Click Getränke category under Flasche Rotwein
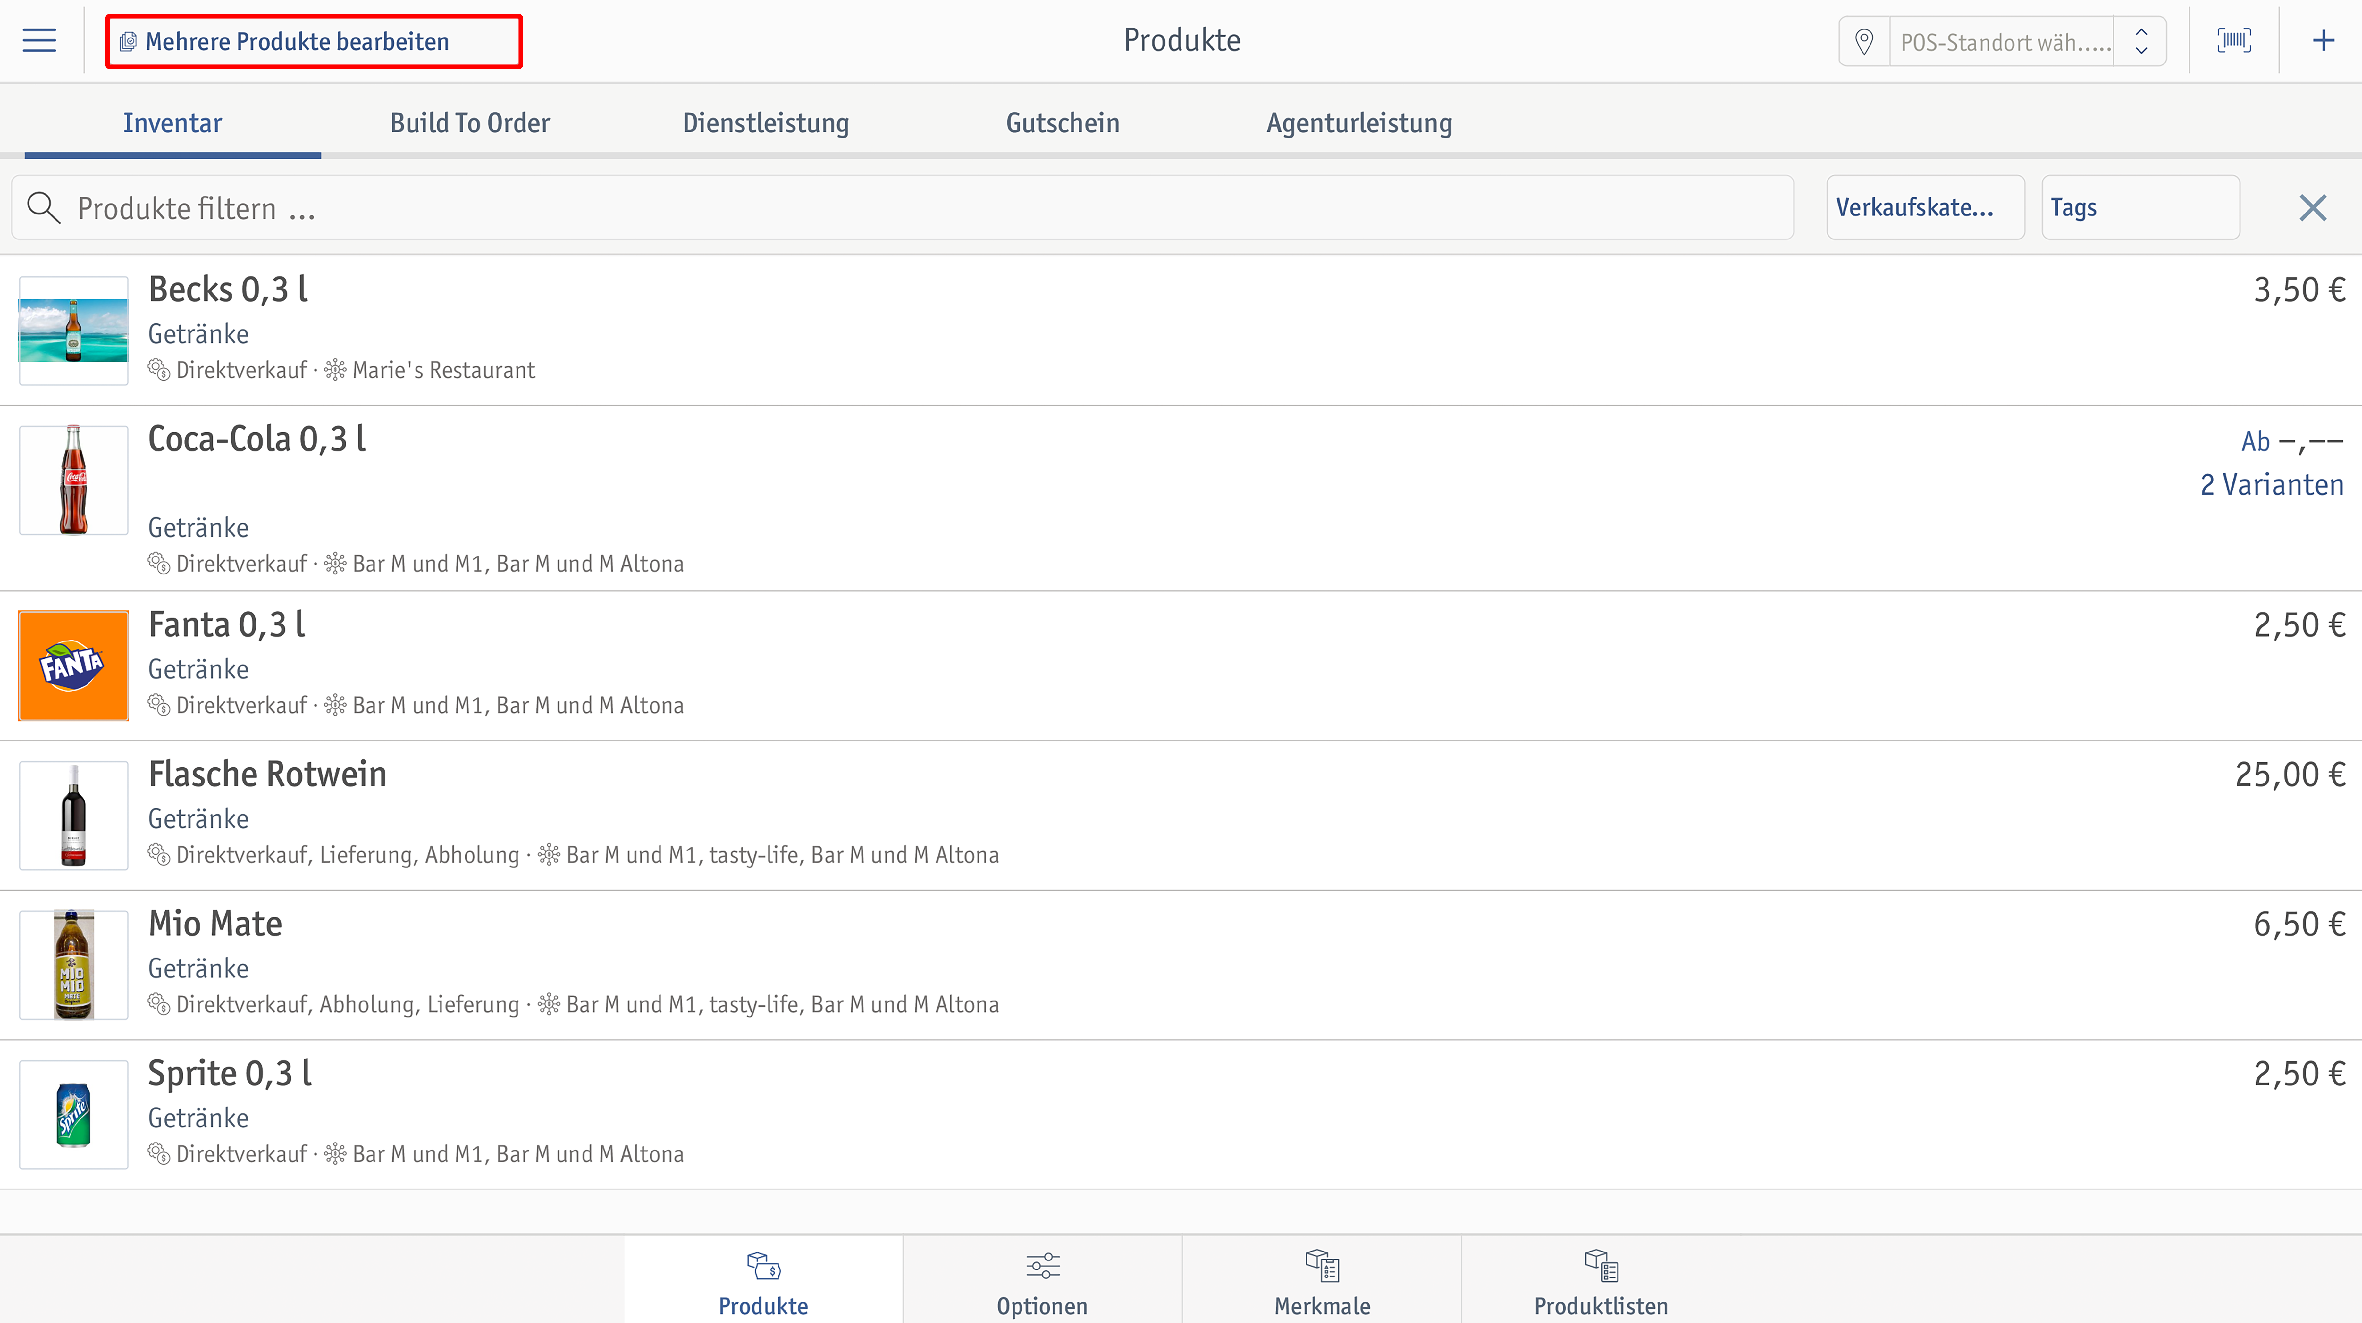The image size is (2362, 1323). [x=198, y=820]
